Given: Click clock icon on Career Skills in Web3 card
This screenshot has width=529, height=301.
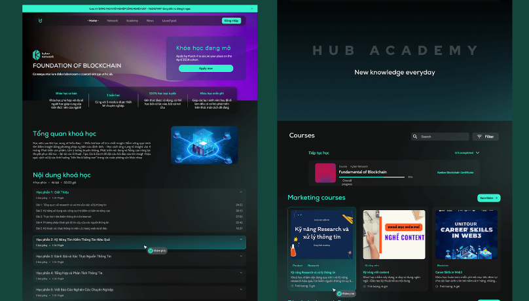Looking at the screenshot, I should click(437, 287).
